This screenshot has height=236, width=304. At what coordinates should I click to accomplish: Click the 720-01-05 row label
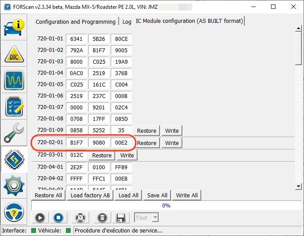tap(50, 84)
